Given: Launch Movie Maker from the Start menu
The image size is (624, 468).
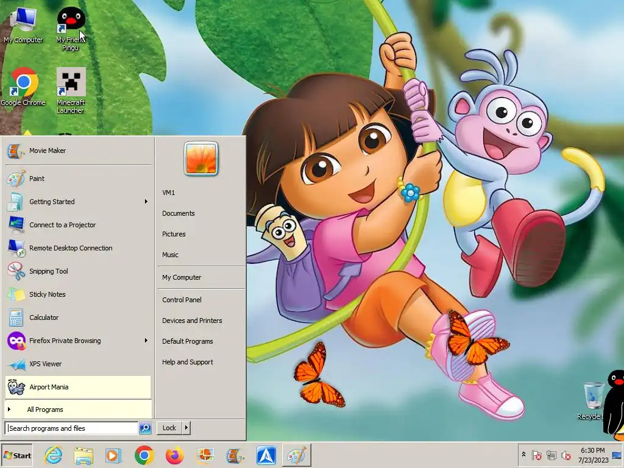Looking at the screenshot, I should tap(78, 151).
